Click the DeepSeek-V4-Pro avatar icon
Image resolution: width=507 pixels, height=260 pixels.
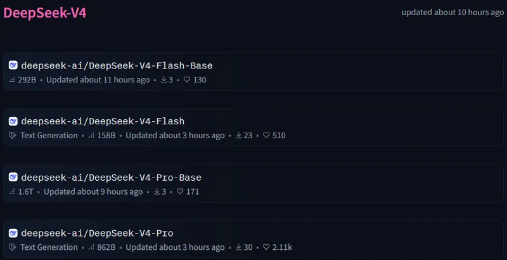click(x=13, y=233)
